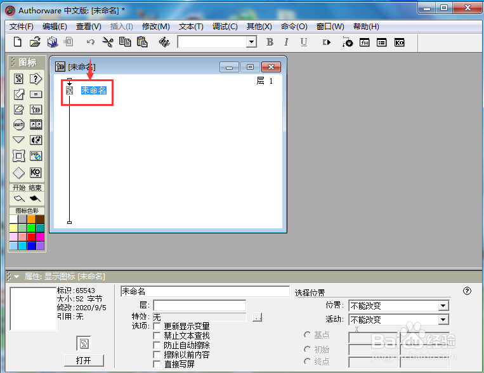Click the Cut scissors toolbar icon
484x373 pixels.
[107, 42]
